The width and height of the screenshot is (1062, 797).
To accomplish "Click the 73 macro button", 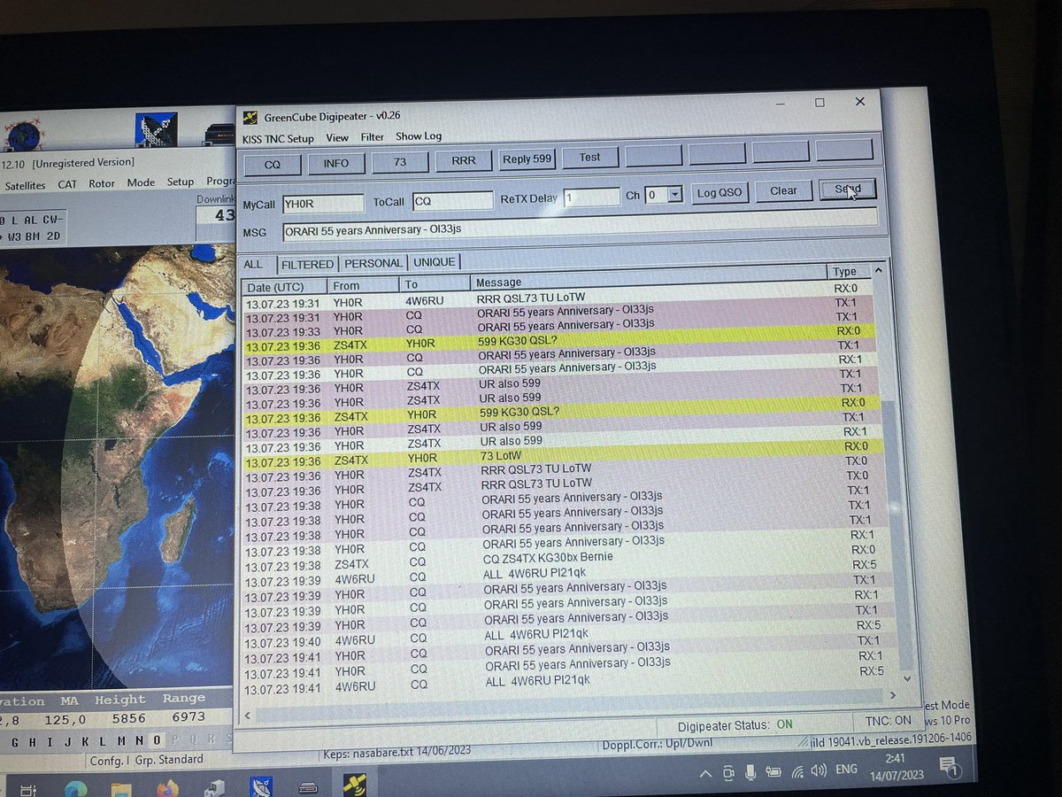I will click(399, 162).
